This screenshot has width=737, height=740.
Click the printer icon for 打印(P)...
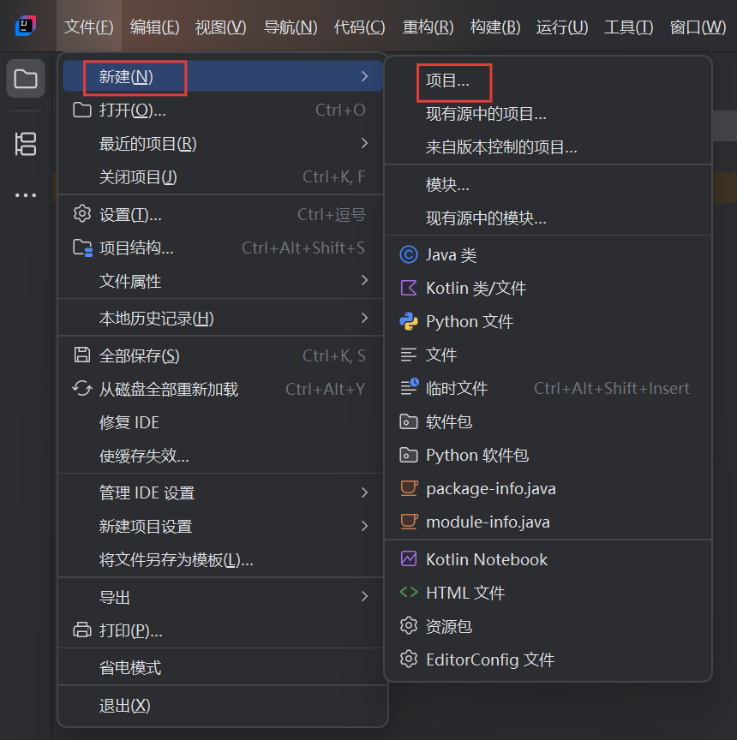tap(82, 630)
